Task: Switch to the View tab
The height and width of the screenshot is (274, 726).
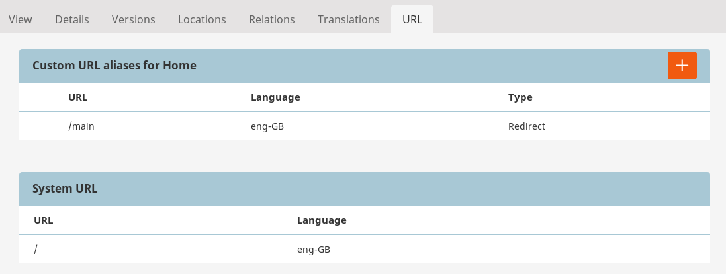Action: click(20, 19)
